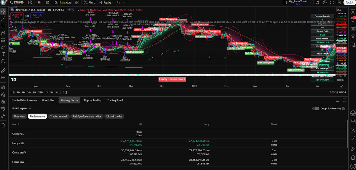Open the alerts clock icon in right sidebar

353,20
